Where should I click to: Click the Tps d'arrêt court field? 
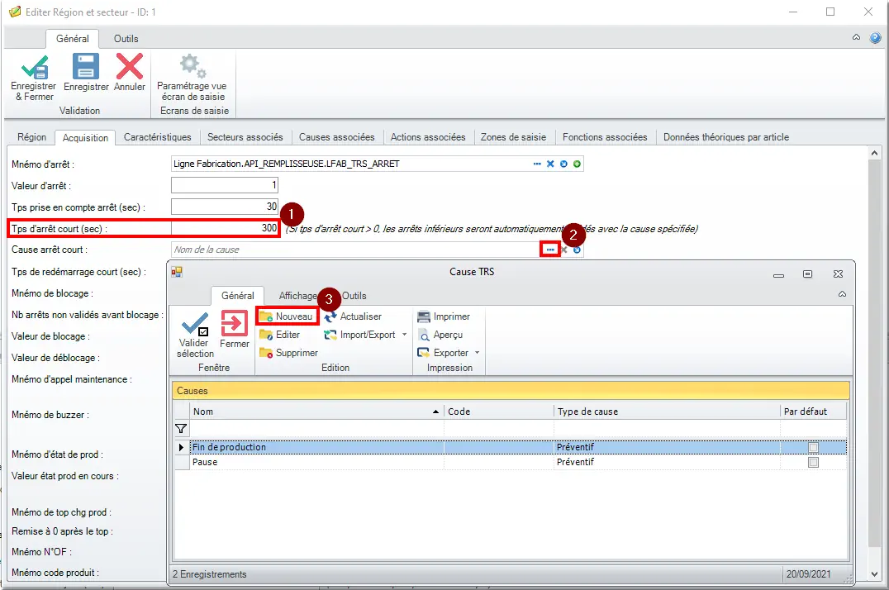tap(225, 228)
